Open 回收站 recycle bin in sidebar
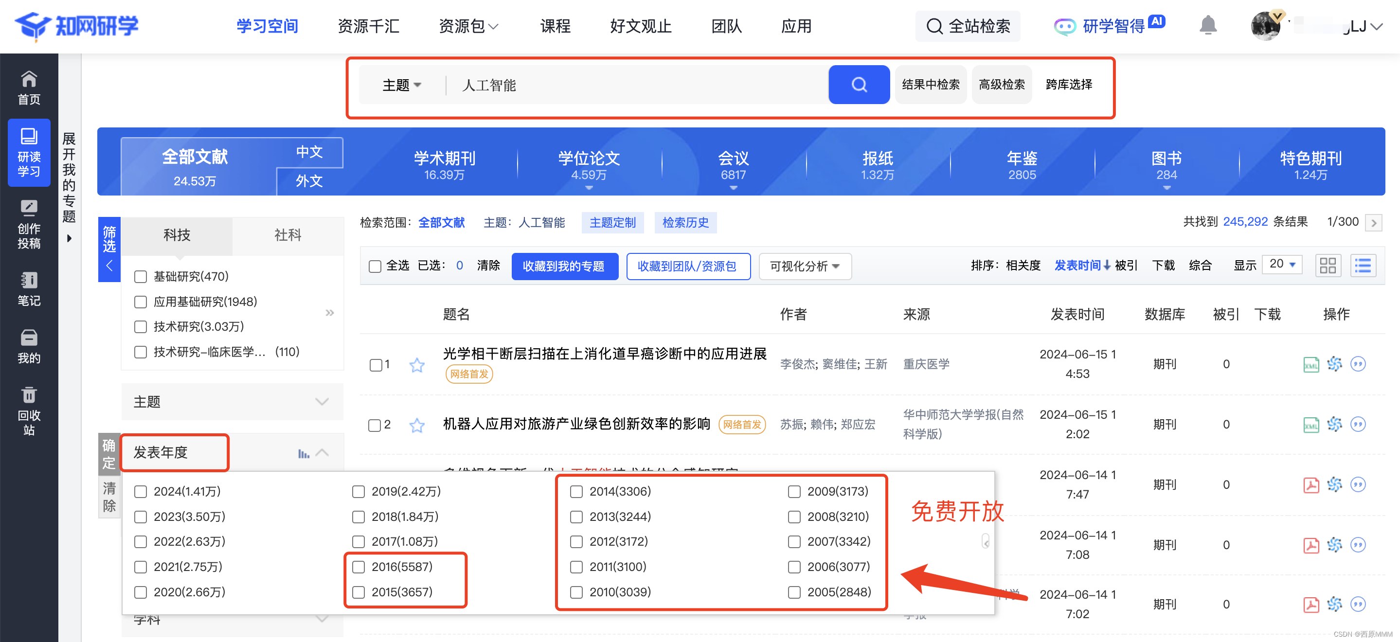The width and height of the screenshot is (1400, 642). pos(29,410)
